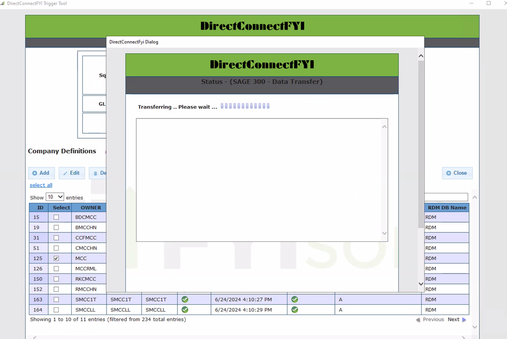Viewport: 507px width, 339px height.
Task: Tick the checkbox for BDCMCC row
Action: [x=56, y=217]
